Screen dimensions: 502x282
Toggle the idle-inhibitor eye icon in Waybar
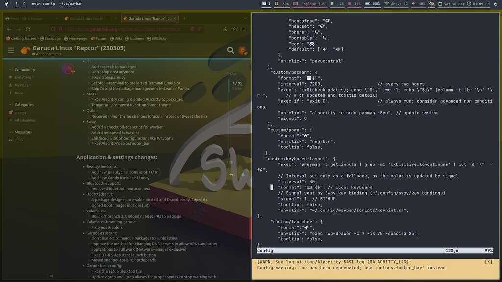tap(431, 3)
